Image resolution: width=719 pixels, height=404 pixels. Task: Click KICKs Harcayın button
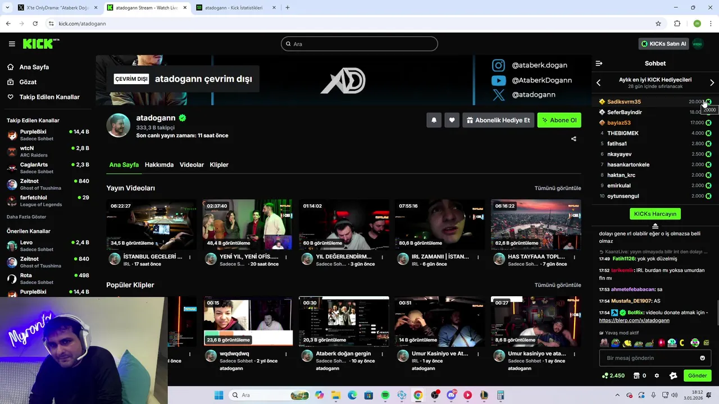(x=655, y=214)
